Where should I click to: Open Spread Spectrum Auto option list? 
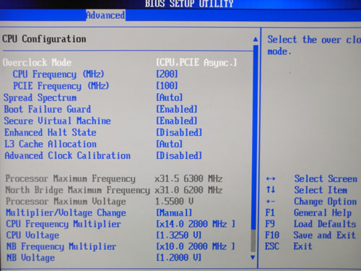click(x=170, y=98)
